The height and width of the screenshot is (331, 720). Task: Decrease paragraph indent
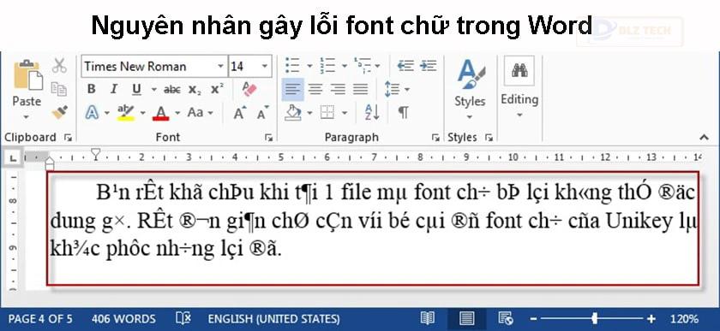pyautogui.click(x=405, y=66)
